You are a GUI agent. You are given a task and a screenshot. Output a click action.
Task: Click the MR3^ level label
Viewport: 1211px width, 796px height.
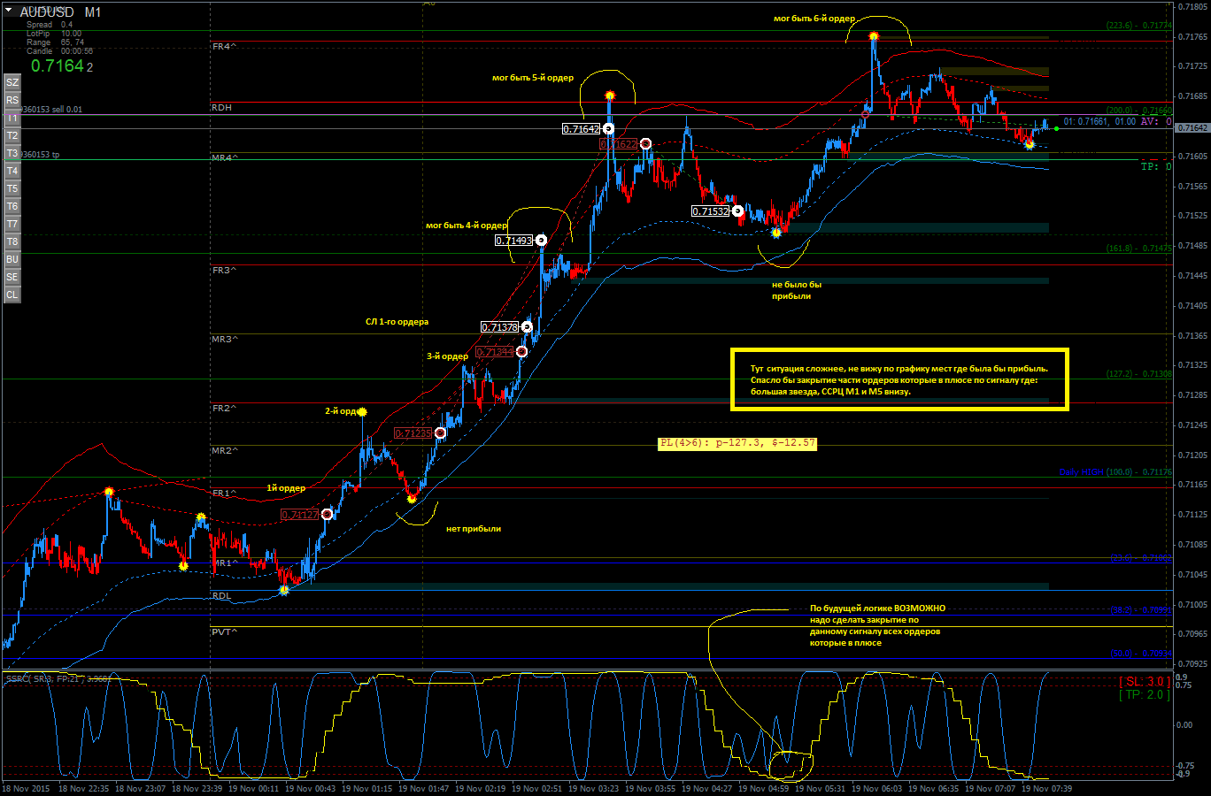click(x=225, y=339)
